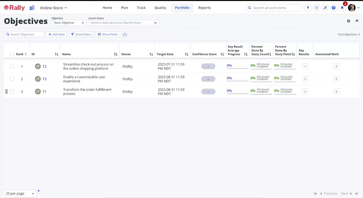The width and height of the screenshot is (363, 198).
Task: Open the help question mark icon
Action: click(333, 8)
